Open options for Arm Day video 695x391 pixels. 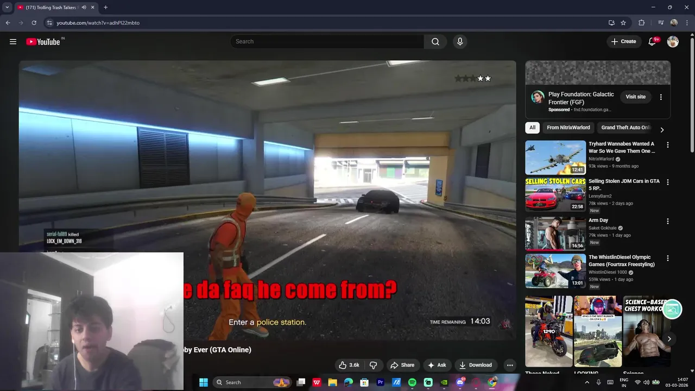[668, 221]
